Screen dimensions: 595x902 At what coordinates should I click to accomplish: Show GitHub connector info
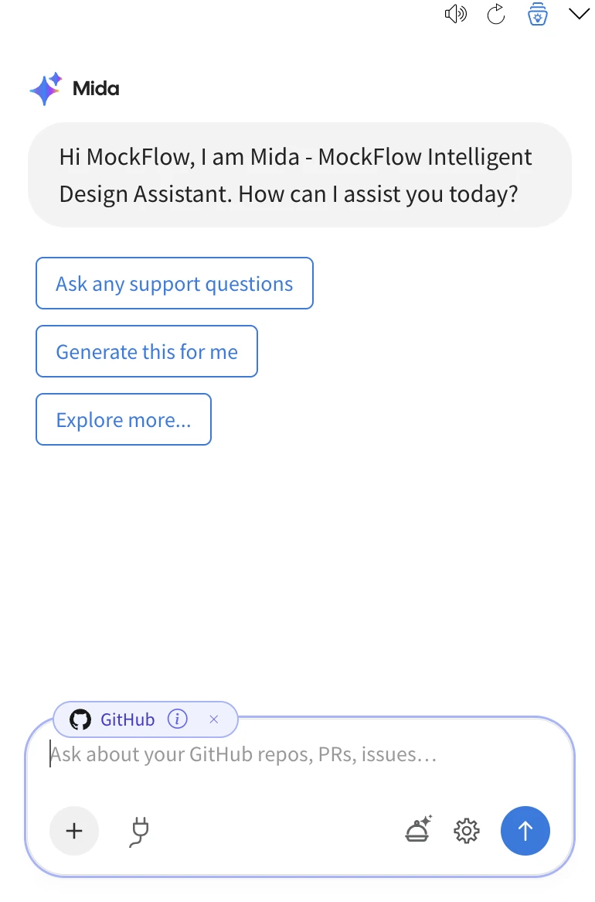click(x=177, y=719)
